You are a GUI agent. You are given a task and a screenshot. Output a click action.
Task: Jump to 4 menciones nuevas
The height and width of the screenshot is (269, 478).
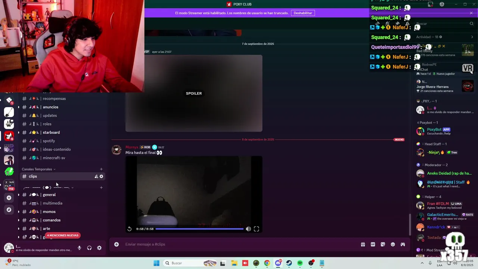click(63, 235)
